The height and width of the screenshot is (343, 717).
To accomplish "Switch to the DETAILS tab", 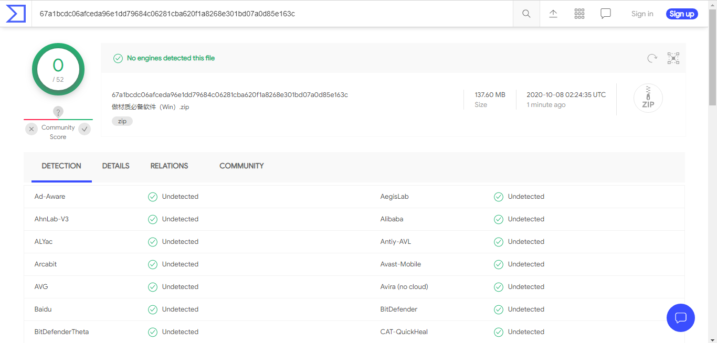I will [116, 166].
